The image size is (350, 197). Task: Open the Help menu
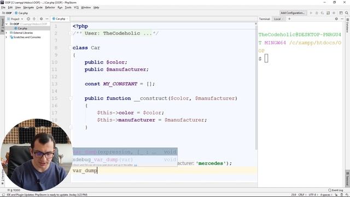point(96,7)
